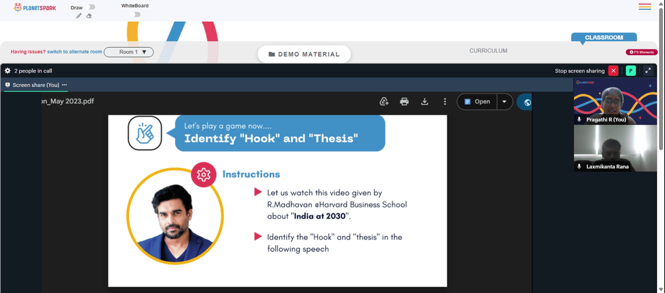Click the Stop screen sharing label

[580, 71]
